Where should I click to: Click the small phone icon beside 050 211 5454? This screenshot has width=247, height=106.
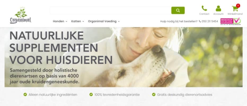(200, 21)
